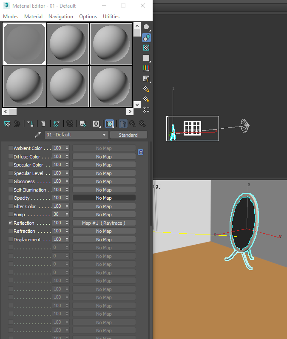Enable the Bump map checkbox
The width and height of the screenshot is (287, 339).
(x=10, y=214)
